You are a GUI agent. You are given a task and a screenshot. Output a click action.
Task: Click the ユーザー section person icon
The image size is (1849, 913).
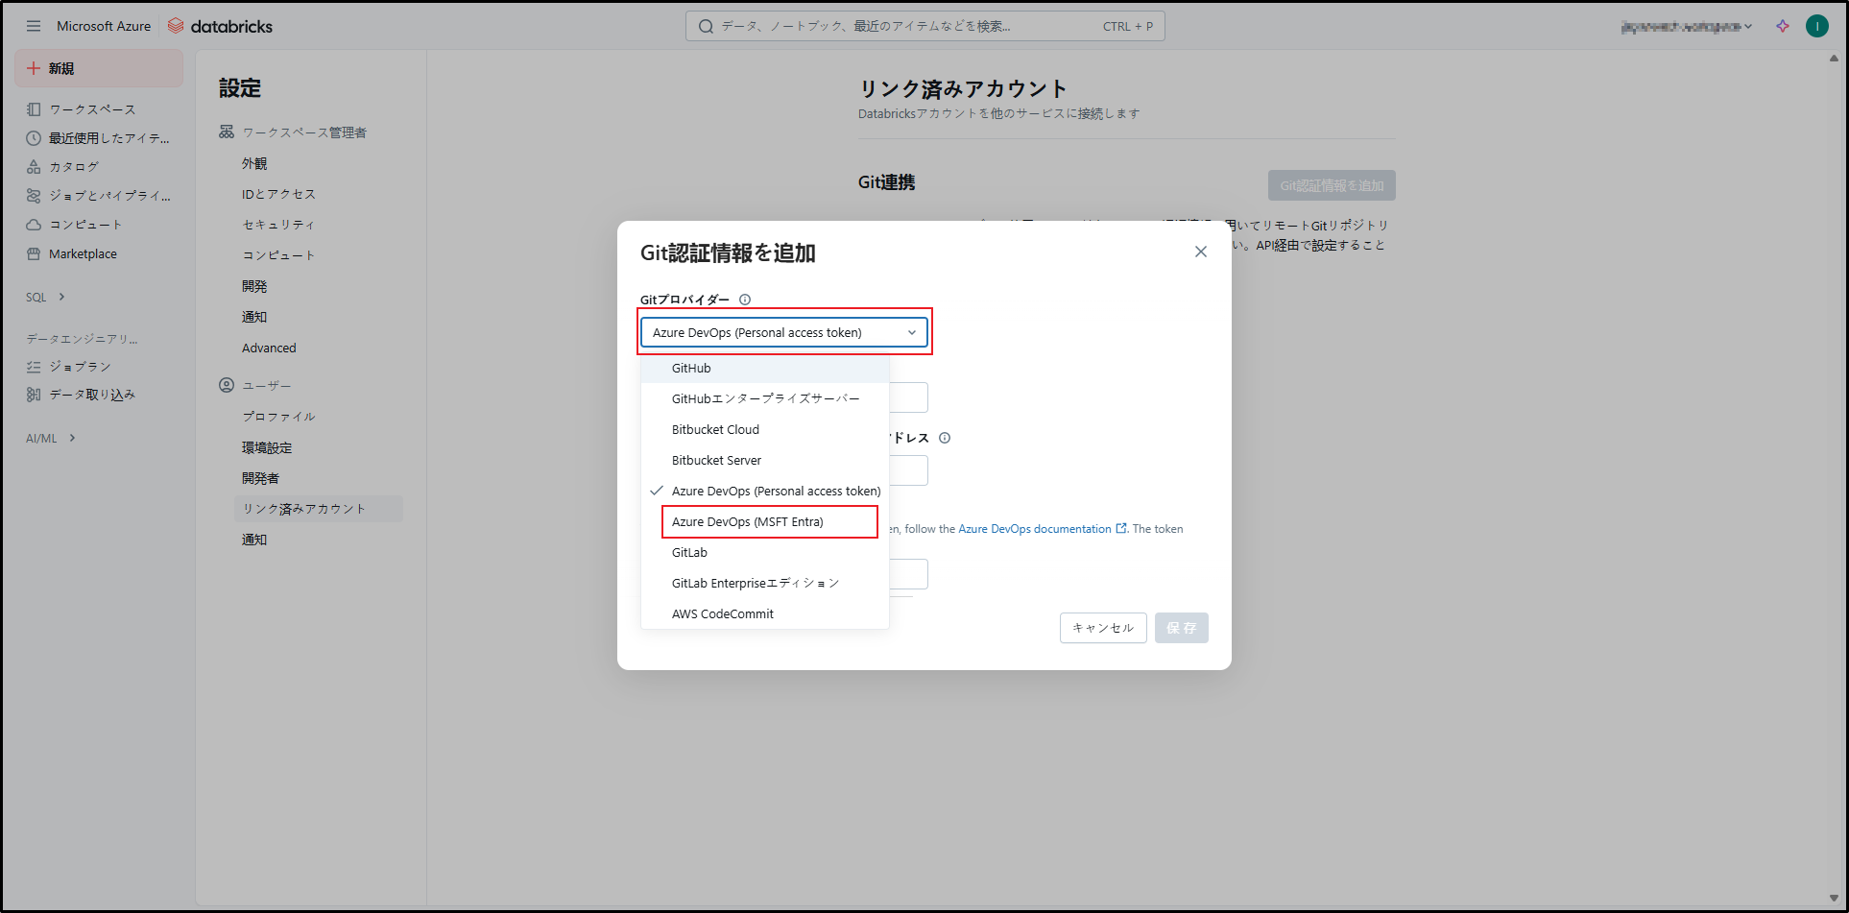click(227, 385)
